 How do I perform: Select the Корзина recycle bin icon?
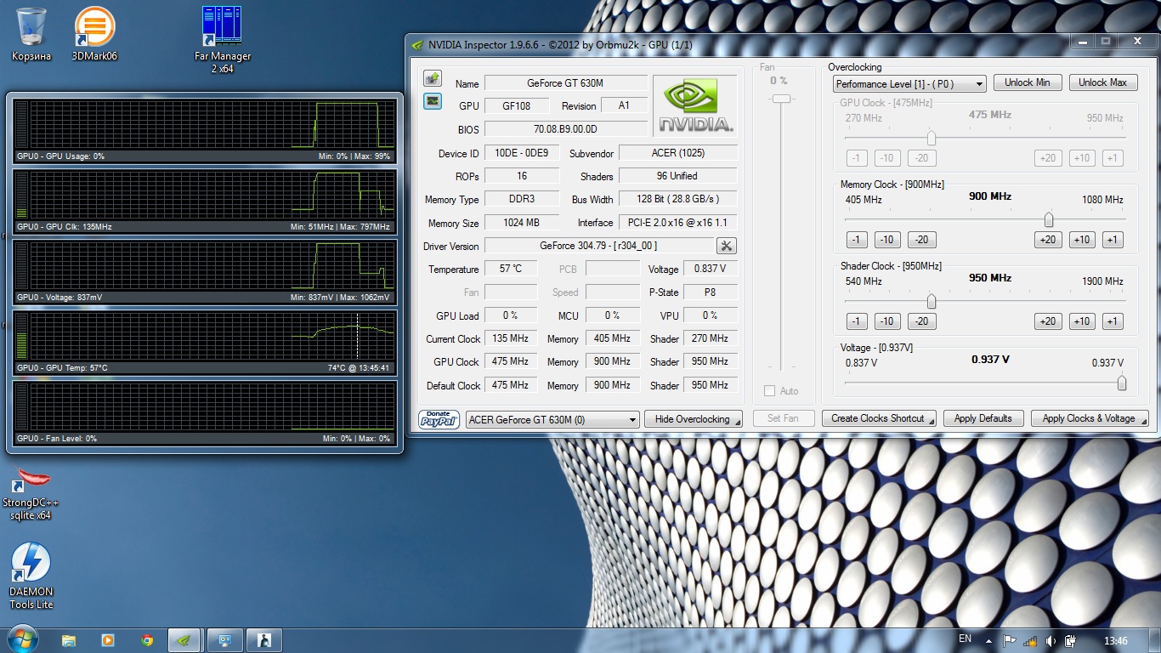[x=31, y=34]
